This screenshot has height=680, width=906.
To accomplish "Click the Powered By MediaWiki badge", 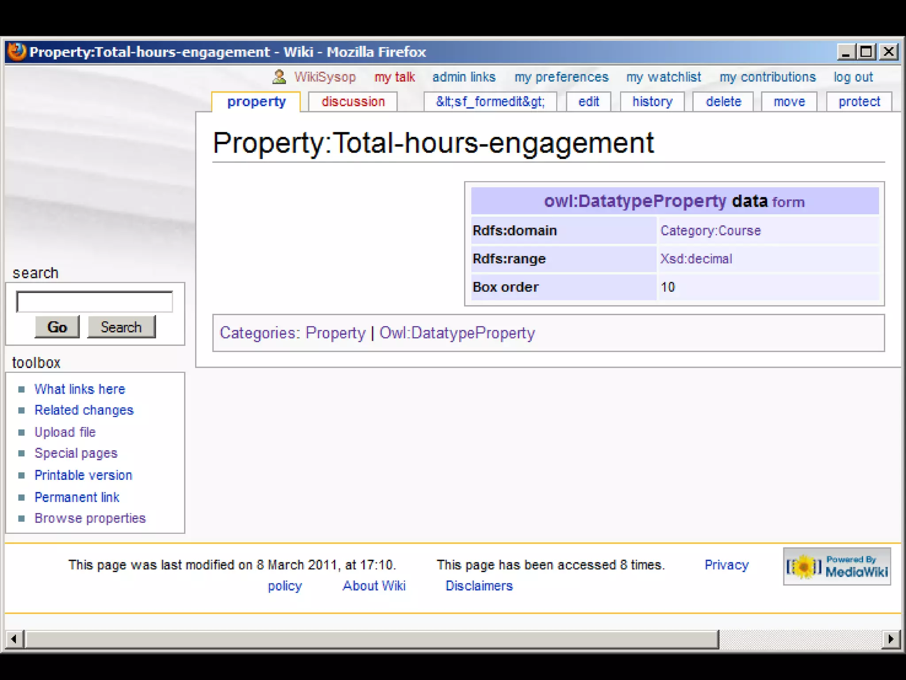I will (837, 566).
